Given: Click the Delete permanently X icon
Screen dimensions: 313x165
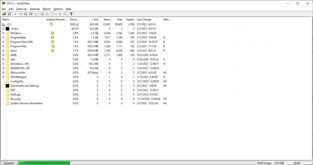Looking at the screenshot, I should pyautogui.click(x=47, y=14).
